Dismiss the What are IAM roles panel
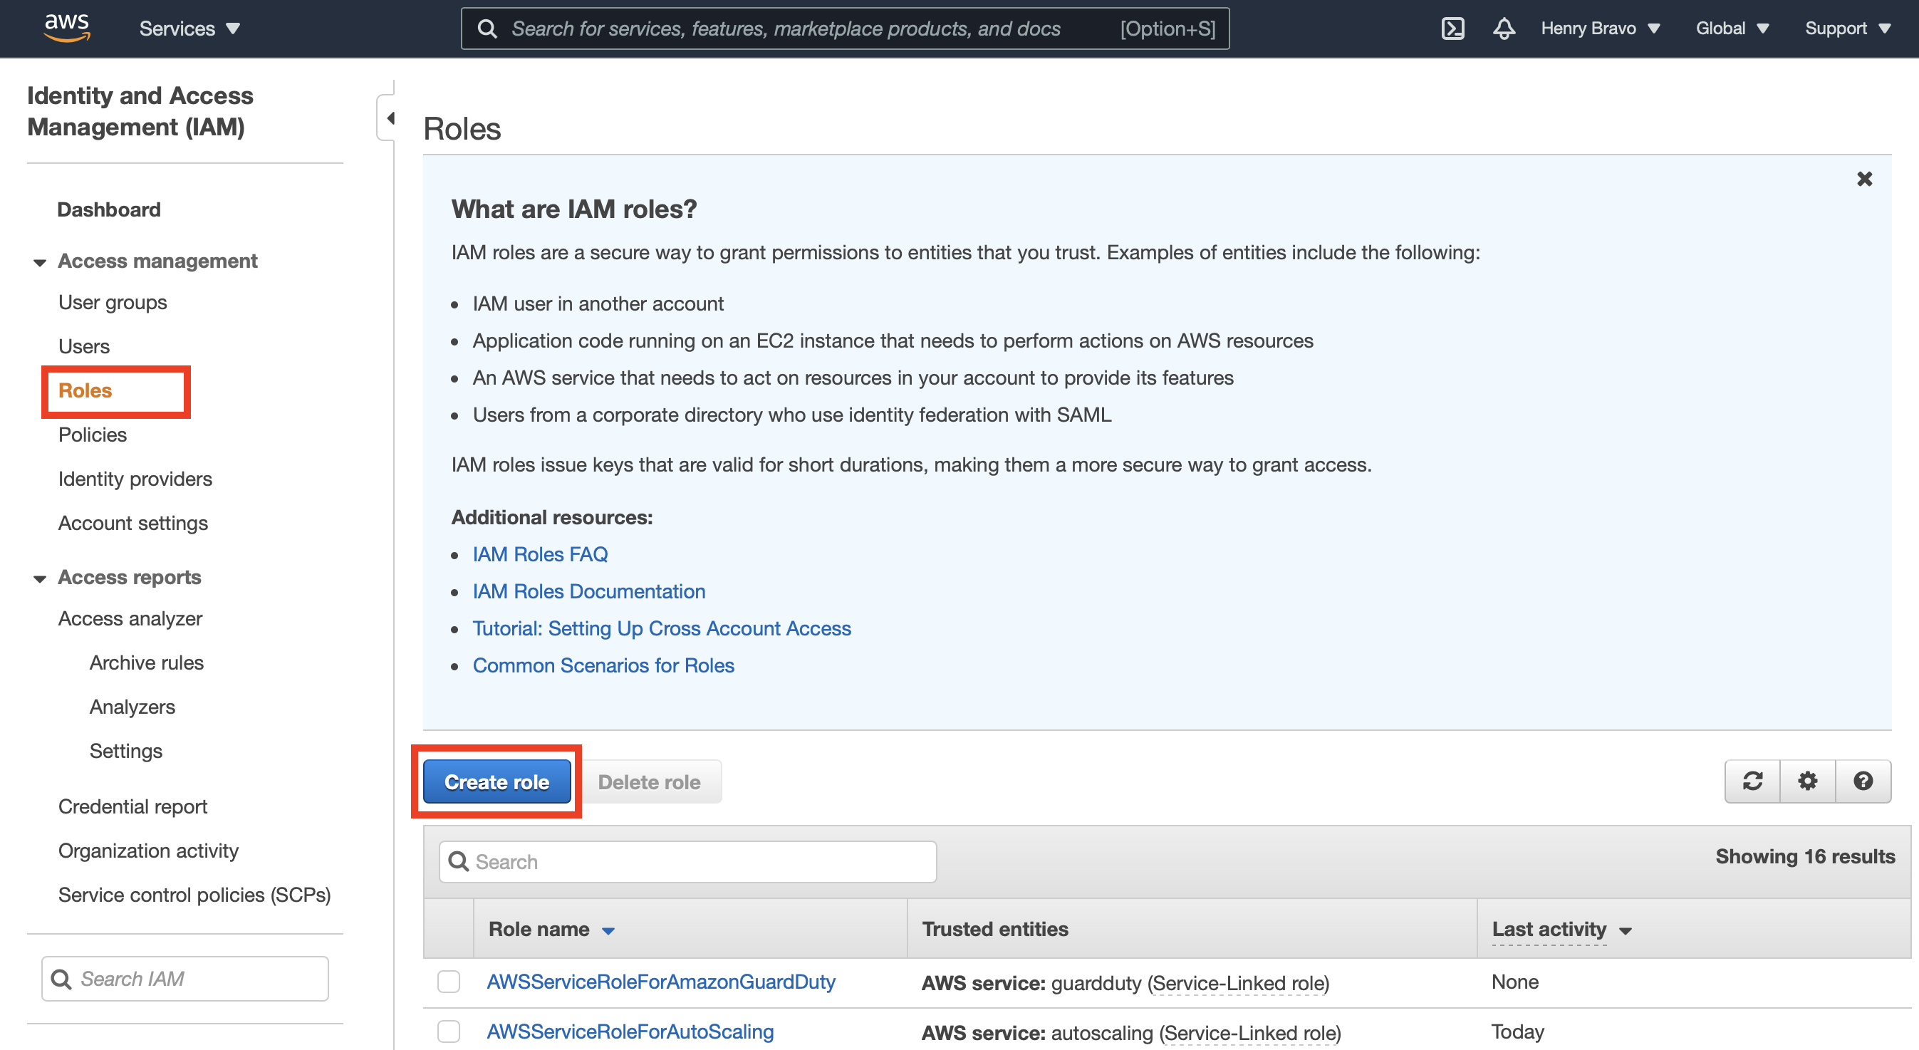This screenshot has width=1919, height=1050. 1864,179
